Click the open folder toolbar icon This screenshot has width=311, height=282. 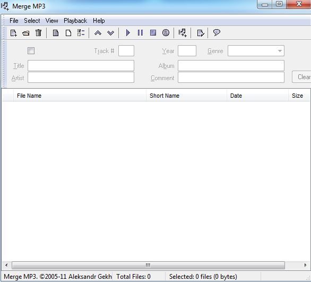(x=26, y=33)
